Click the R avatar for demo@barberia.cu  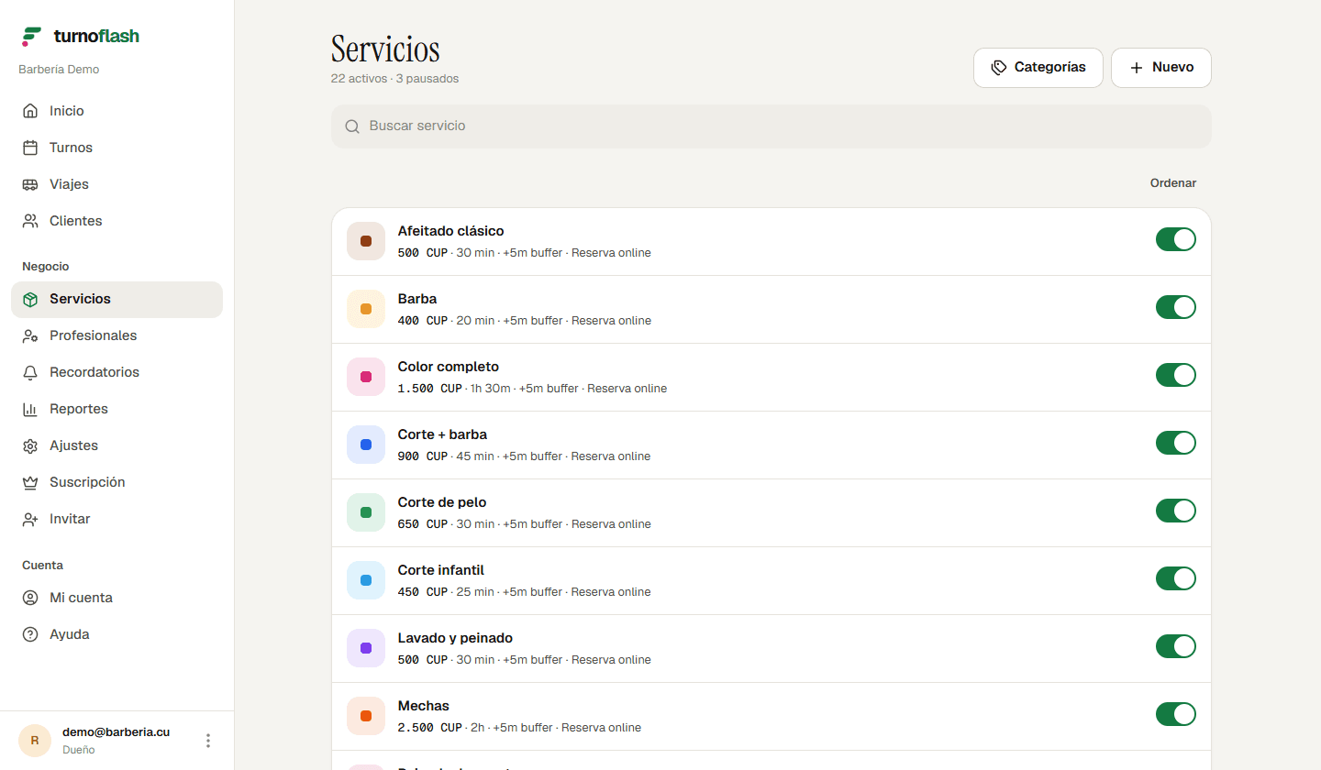coord(35,741)
